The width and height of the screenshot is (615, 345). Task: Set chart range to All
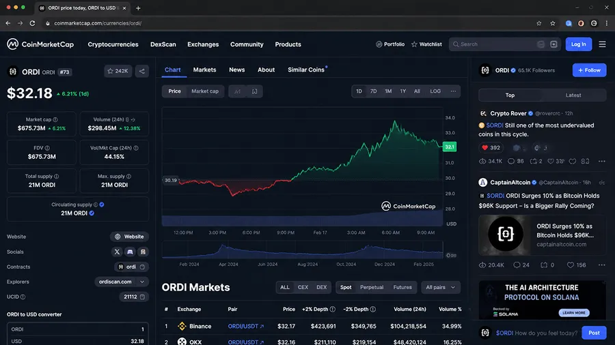pos(417,91)
